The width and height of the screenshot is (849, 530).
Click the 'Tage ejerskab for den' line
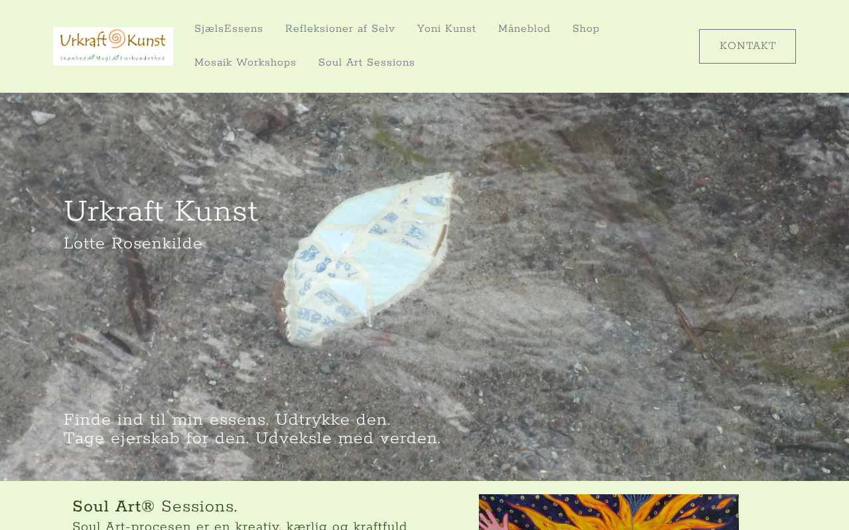pos(252,439)
